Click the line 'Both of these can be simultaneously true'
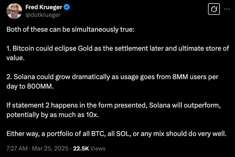Viewport: 235px width, 157px height. click(70, 29)
